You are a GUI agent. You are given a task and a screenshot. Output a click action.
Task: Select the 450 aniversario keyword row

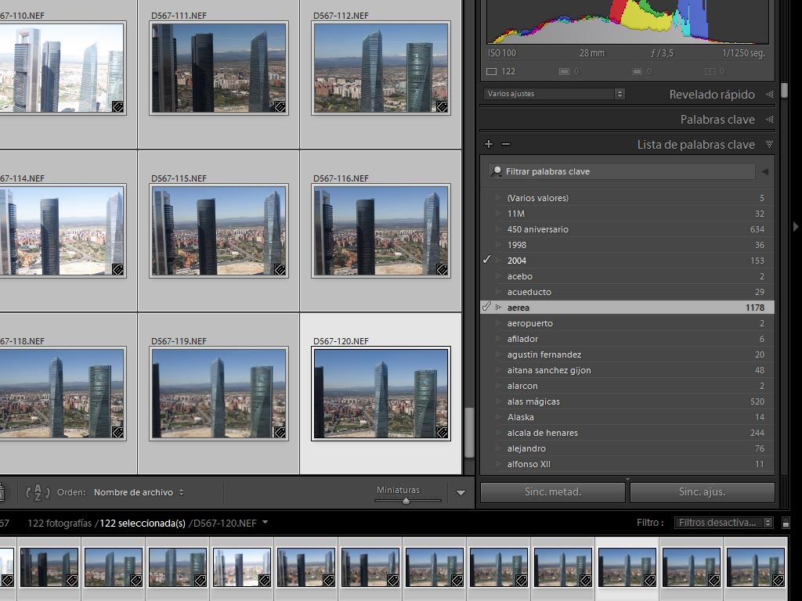(x=627, y=229)
